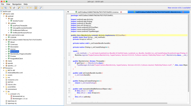Select the environment file
The width and height of the screenshot is (191, 106).
coord(12,89)
